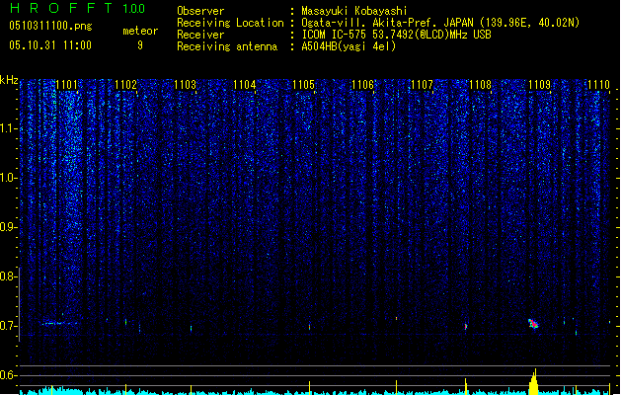621x395 pixels.
Task: Select the filename 0510311100.png
Action: (50, 27)
